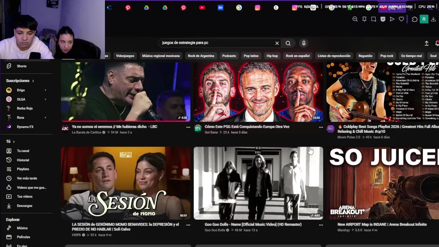This screenshot has width=439, height=247.
Task: Add bookmark with the heart icon
Action: [401, 19]
